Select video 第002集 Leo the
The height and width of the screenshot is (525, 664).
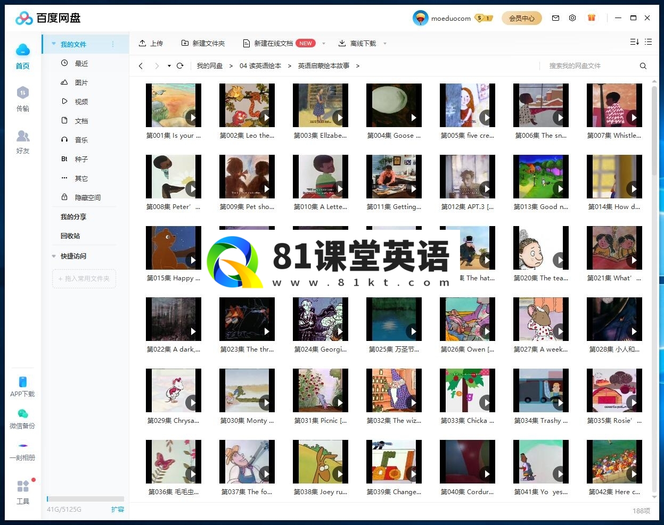[x=247, y=112]
